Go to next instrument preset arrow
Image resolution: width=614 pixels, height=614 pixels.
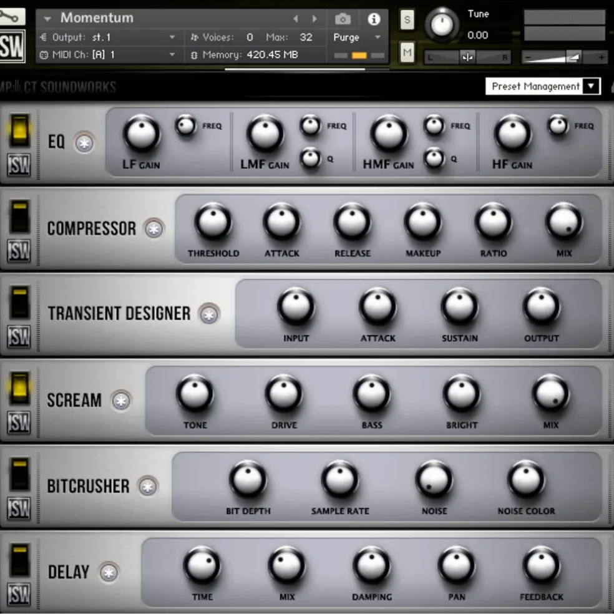[314, 18]
